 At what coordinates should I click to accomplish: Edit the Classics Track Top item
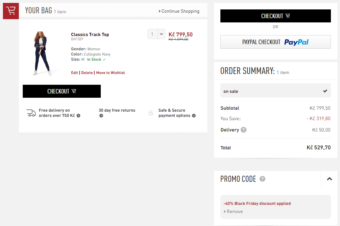point(74,73)
